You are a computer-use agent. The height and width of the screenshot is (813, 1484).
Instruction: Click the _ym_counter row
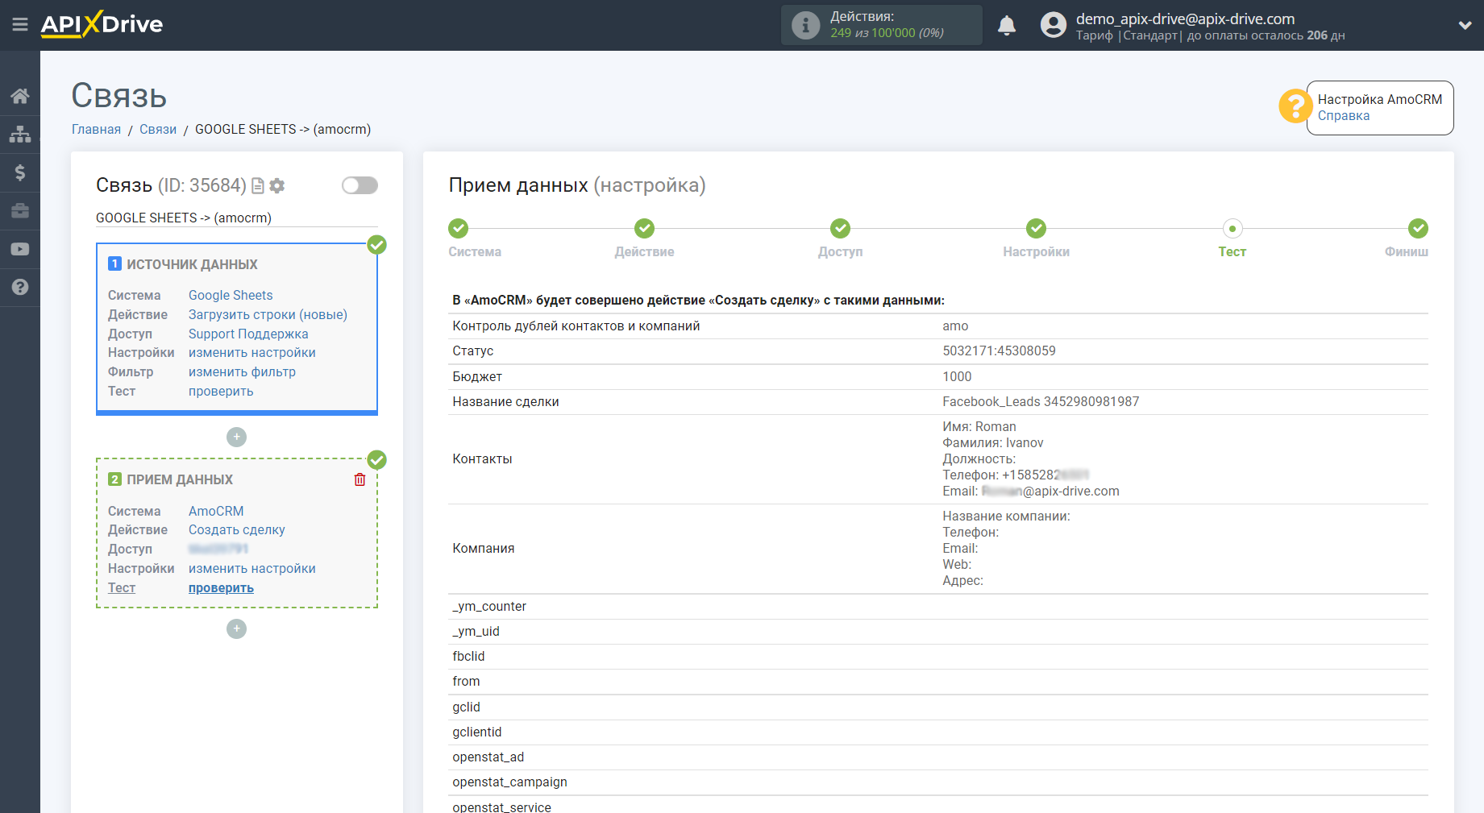tap(938, 606)
